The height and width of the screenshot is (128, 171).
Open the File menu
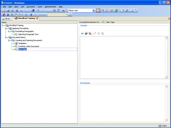click(x=5, y=7)
